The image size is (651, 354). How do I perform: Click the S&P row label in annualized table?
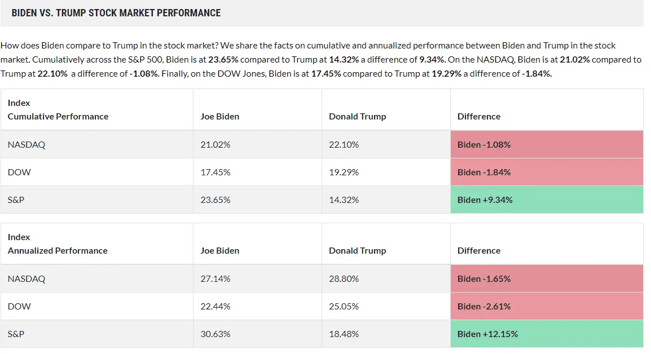click(x=16, y=334)
